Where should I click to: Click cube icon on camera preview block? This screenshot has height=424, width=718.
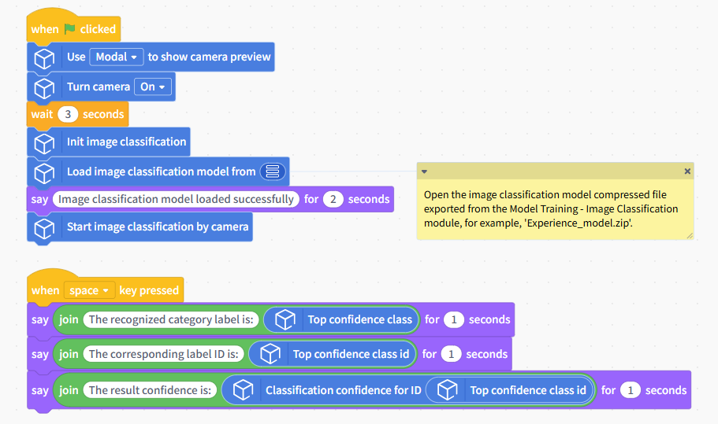point(44,58)
